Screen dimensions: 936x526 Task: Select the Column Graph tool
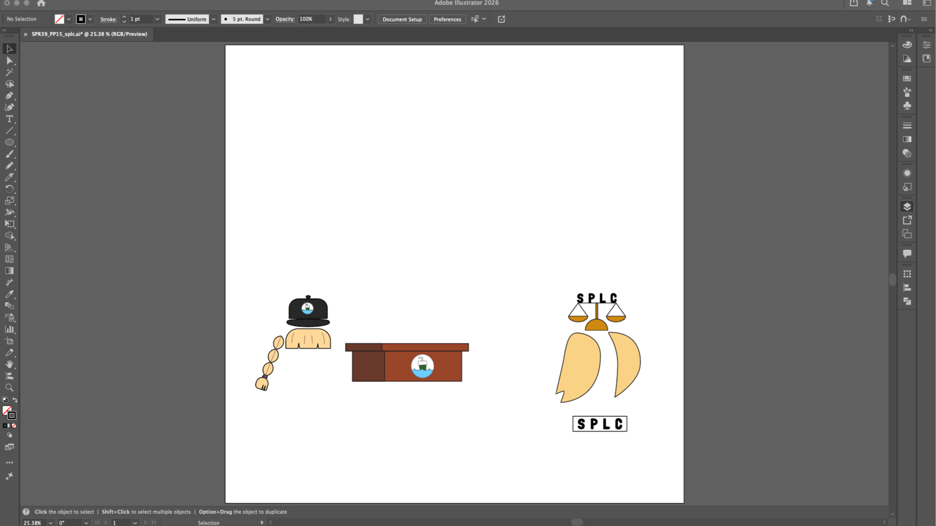(x=9, y=329)
